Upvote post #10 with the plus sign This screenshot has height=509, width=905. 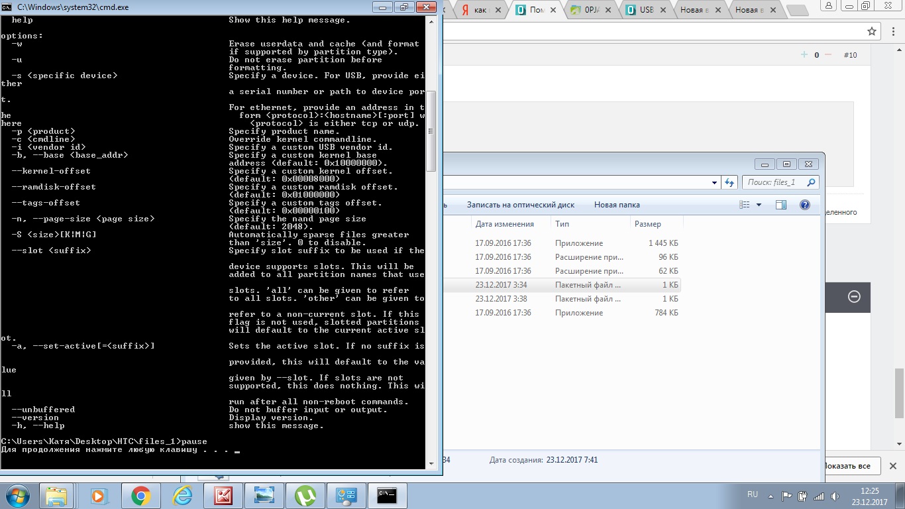coord(804,55)
